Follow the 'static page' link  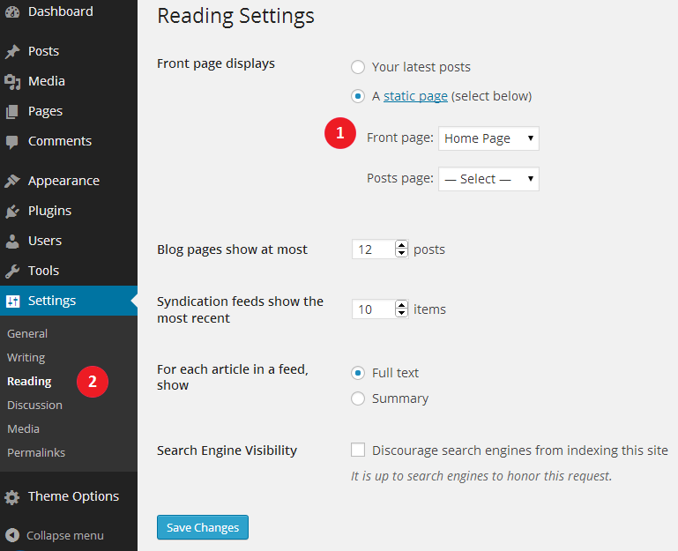[415, 96]
